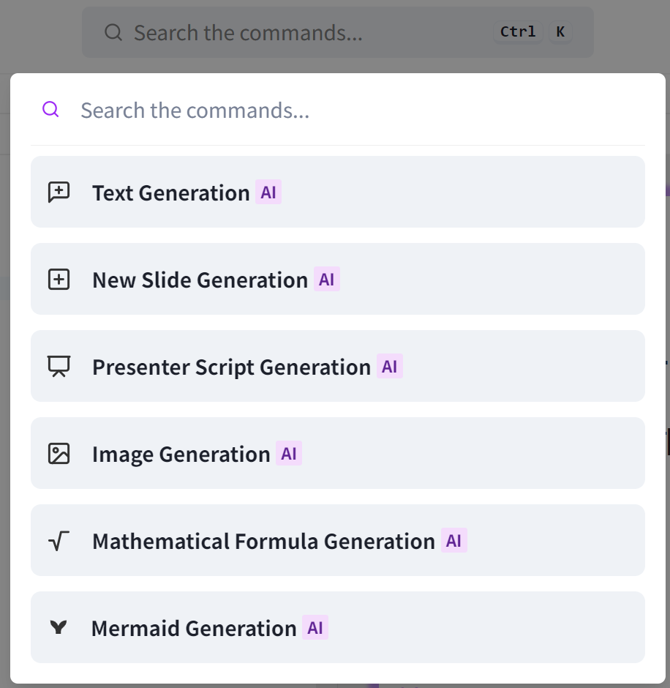Click the New Slide Generation plus-square icon
670x688 pixels.
click(x=59, y=280)
